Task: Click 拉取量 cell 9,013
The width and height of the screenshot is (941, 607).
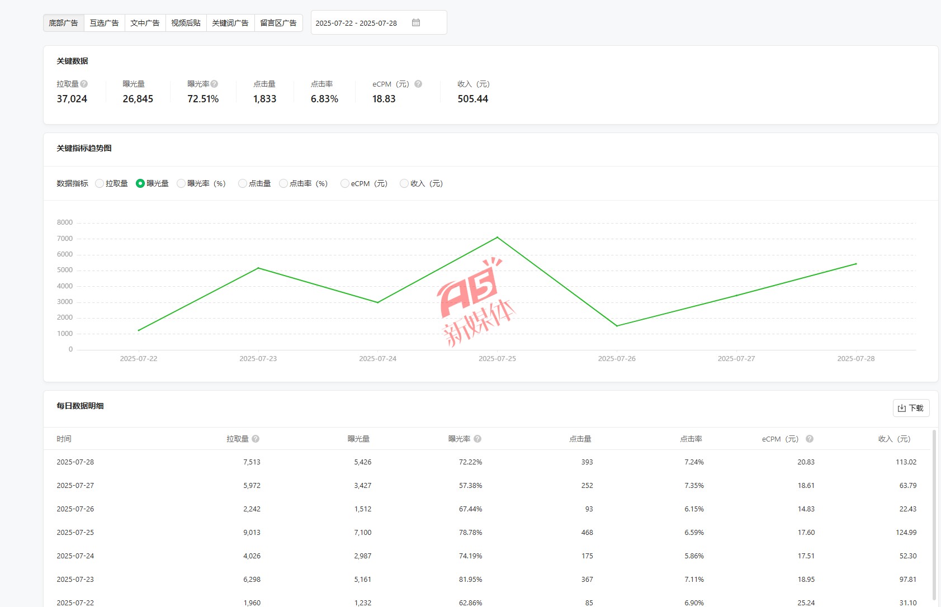Action: (x=252, y=533)
